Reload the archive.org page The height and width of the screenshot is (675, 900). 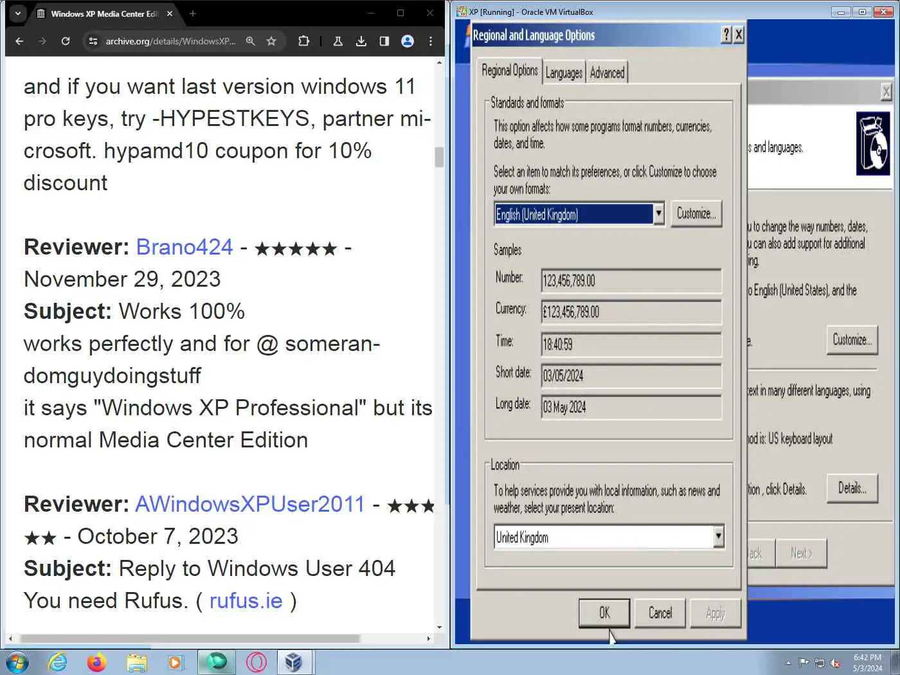66,41
